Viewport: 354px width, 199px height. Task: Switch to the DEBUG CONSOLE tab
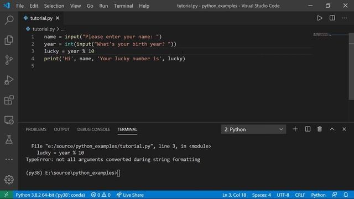[x=93, y=129]
